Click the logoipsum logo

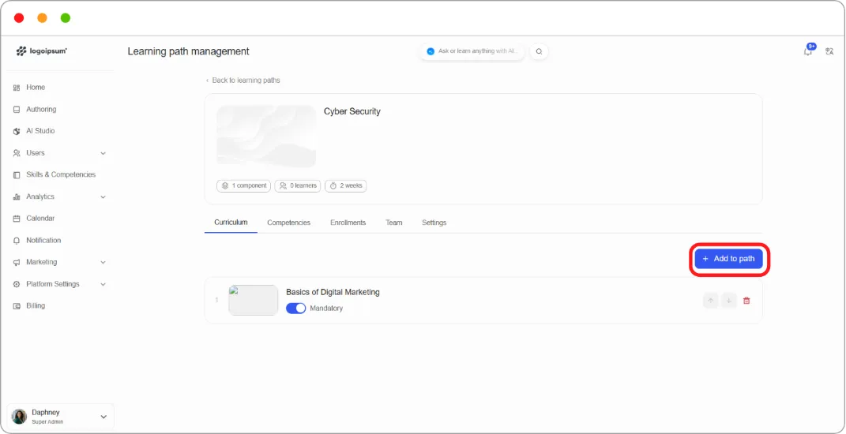(x=42, y=51)
